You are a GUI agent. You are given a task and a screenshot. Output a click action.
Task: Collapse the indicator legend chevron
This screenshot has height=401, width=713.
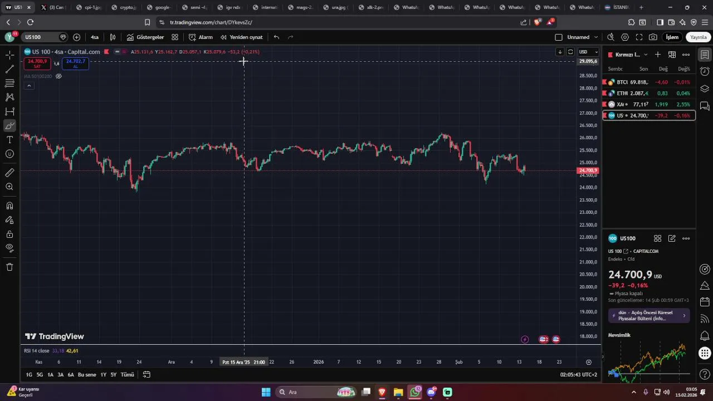coord(29,86)
